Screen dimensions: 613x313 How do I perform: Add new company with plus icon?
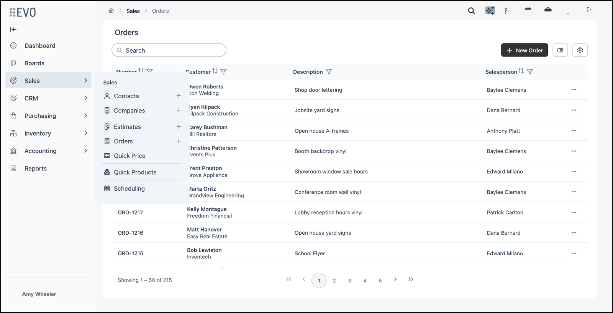pos(179,110)
